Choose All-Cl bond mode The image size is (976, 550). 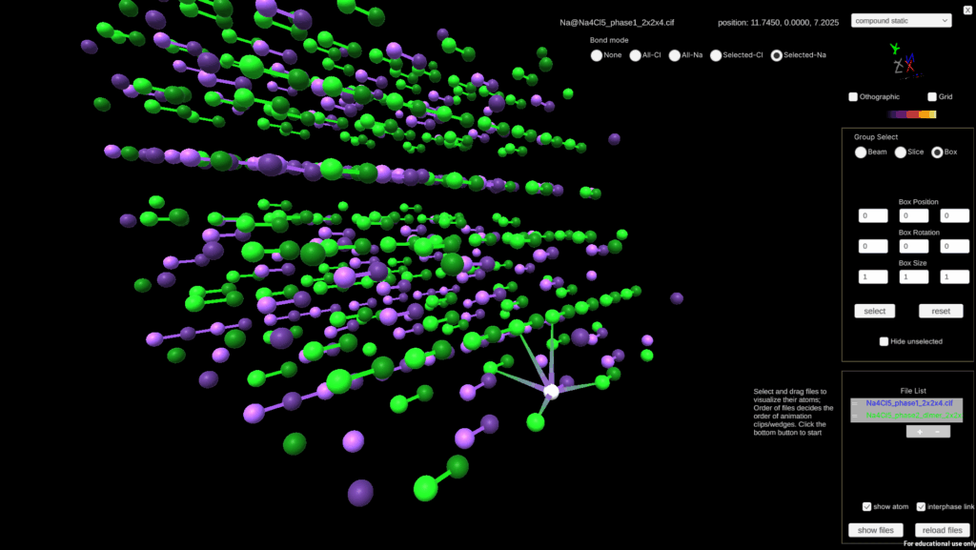[636, 55]
